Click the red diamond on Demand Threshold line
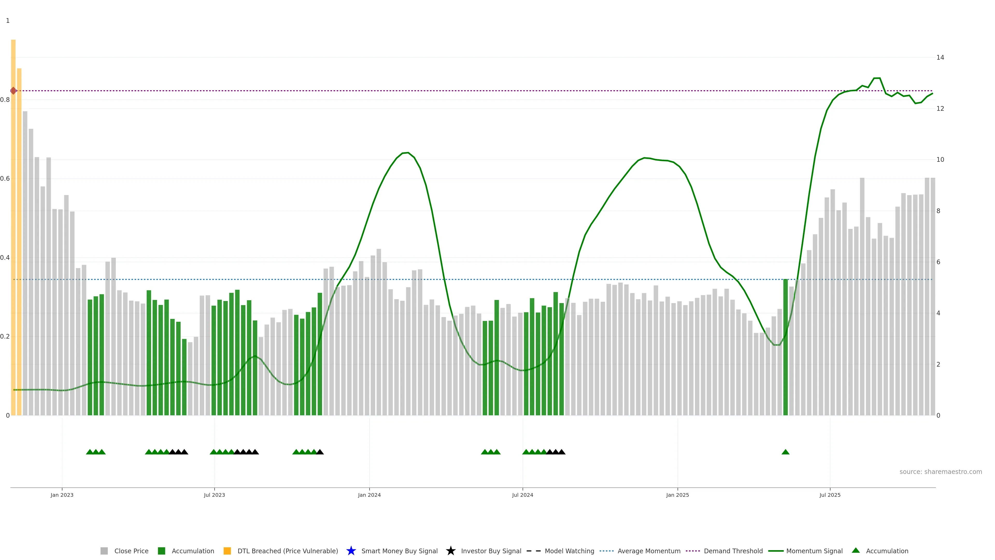The image size is (995, 560). pos(13,91)
